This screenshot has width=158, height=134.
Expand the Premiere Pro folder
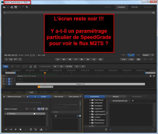(x=90, y=123)
